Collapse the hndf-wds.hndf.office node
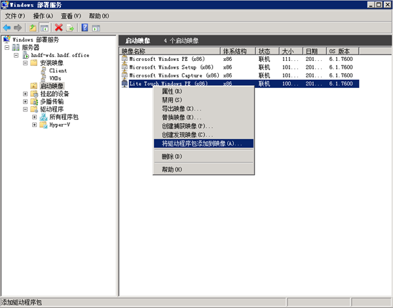Viewport: 393px width, 308px height. coord(16,55)
